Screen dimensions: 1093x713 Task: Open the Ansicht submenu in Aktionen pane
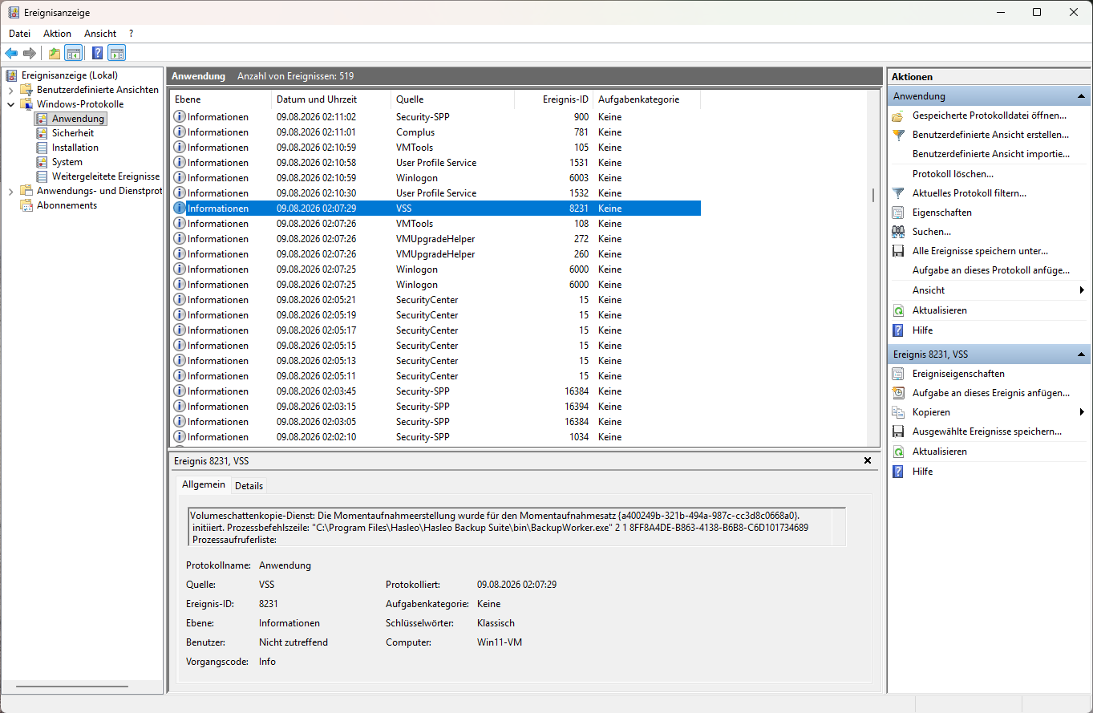click(x=988, y=290)
